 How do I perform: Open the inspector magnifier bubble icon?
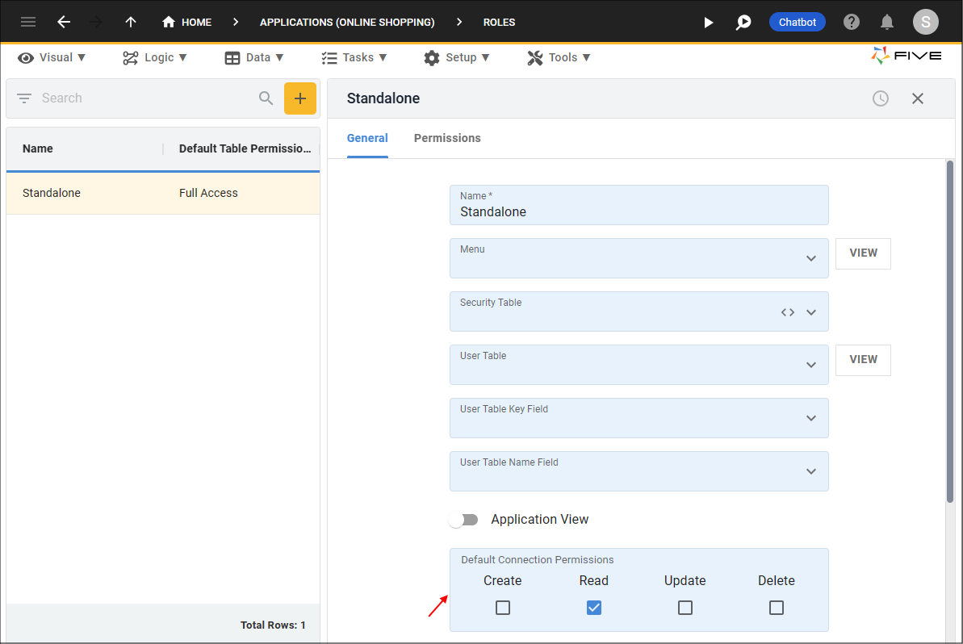tap(743, 22)
